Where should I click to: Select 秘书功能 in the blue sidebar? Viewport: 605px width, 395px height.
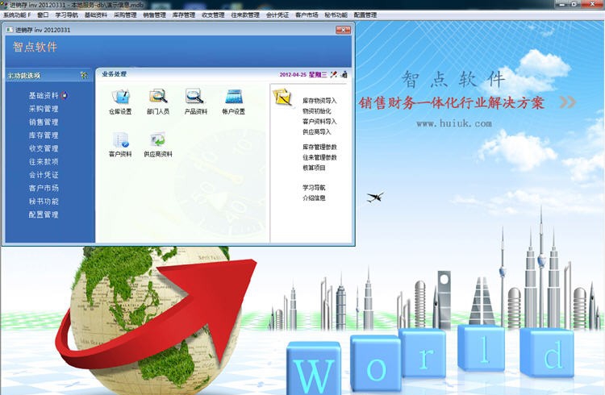pyautogui.click(x=44, y=201)
